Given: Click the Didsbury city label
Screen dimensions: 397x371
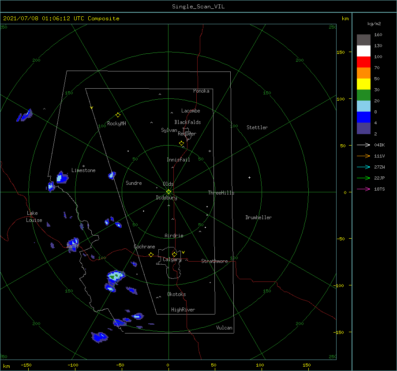Looking at the screenshot, I should pyautogui.click(x=166, y=198).
